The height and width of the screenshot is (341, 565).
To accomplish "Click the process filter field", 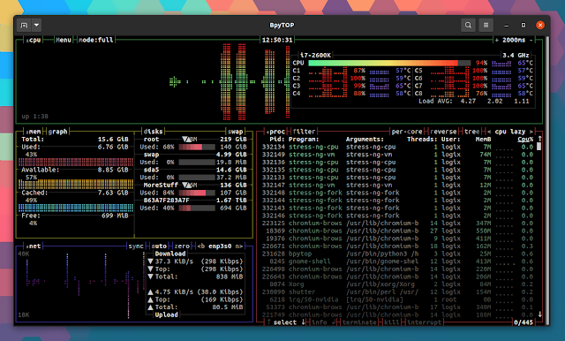I will point(304,132).
